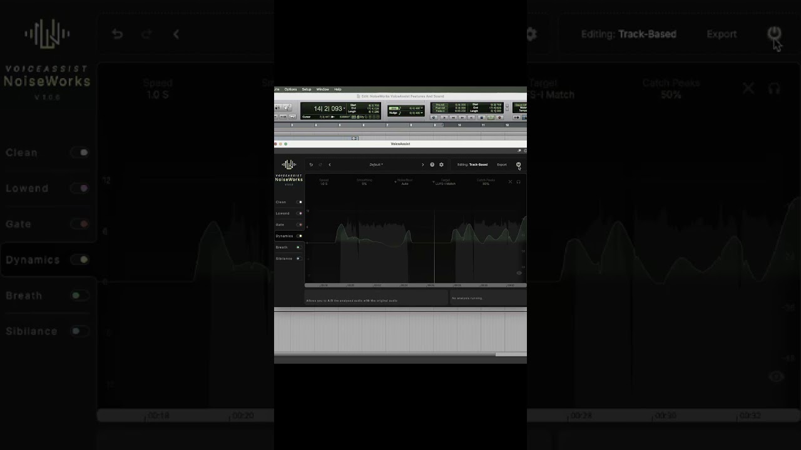Open the Nudge value dropdown in Pro Tools

[x=422, y=113]
